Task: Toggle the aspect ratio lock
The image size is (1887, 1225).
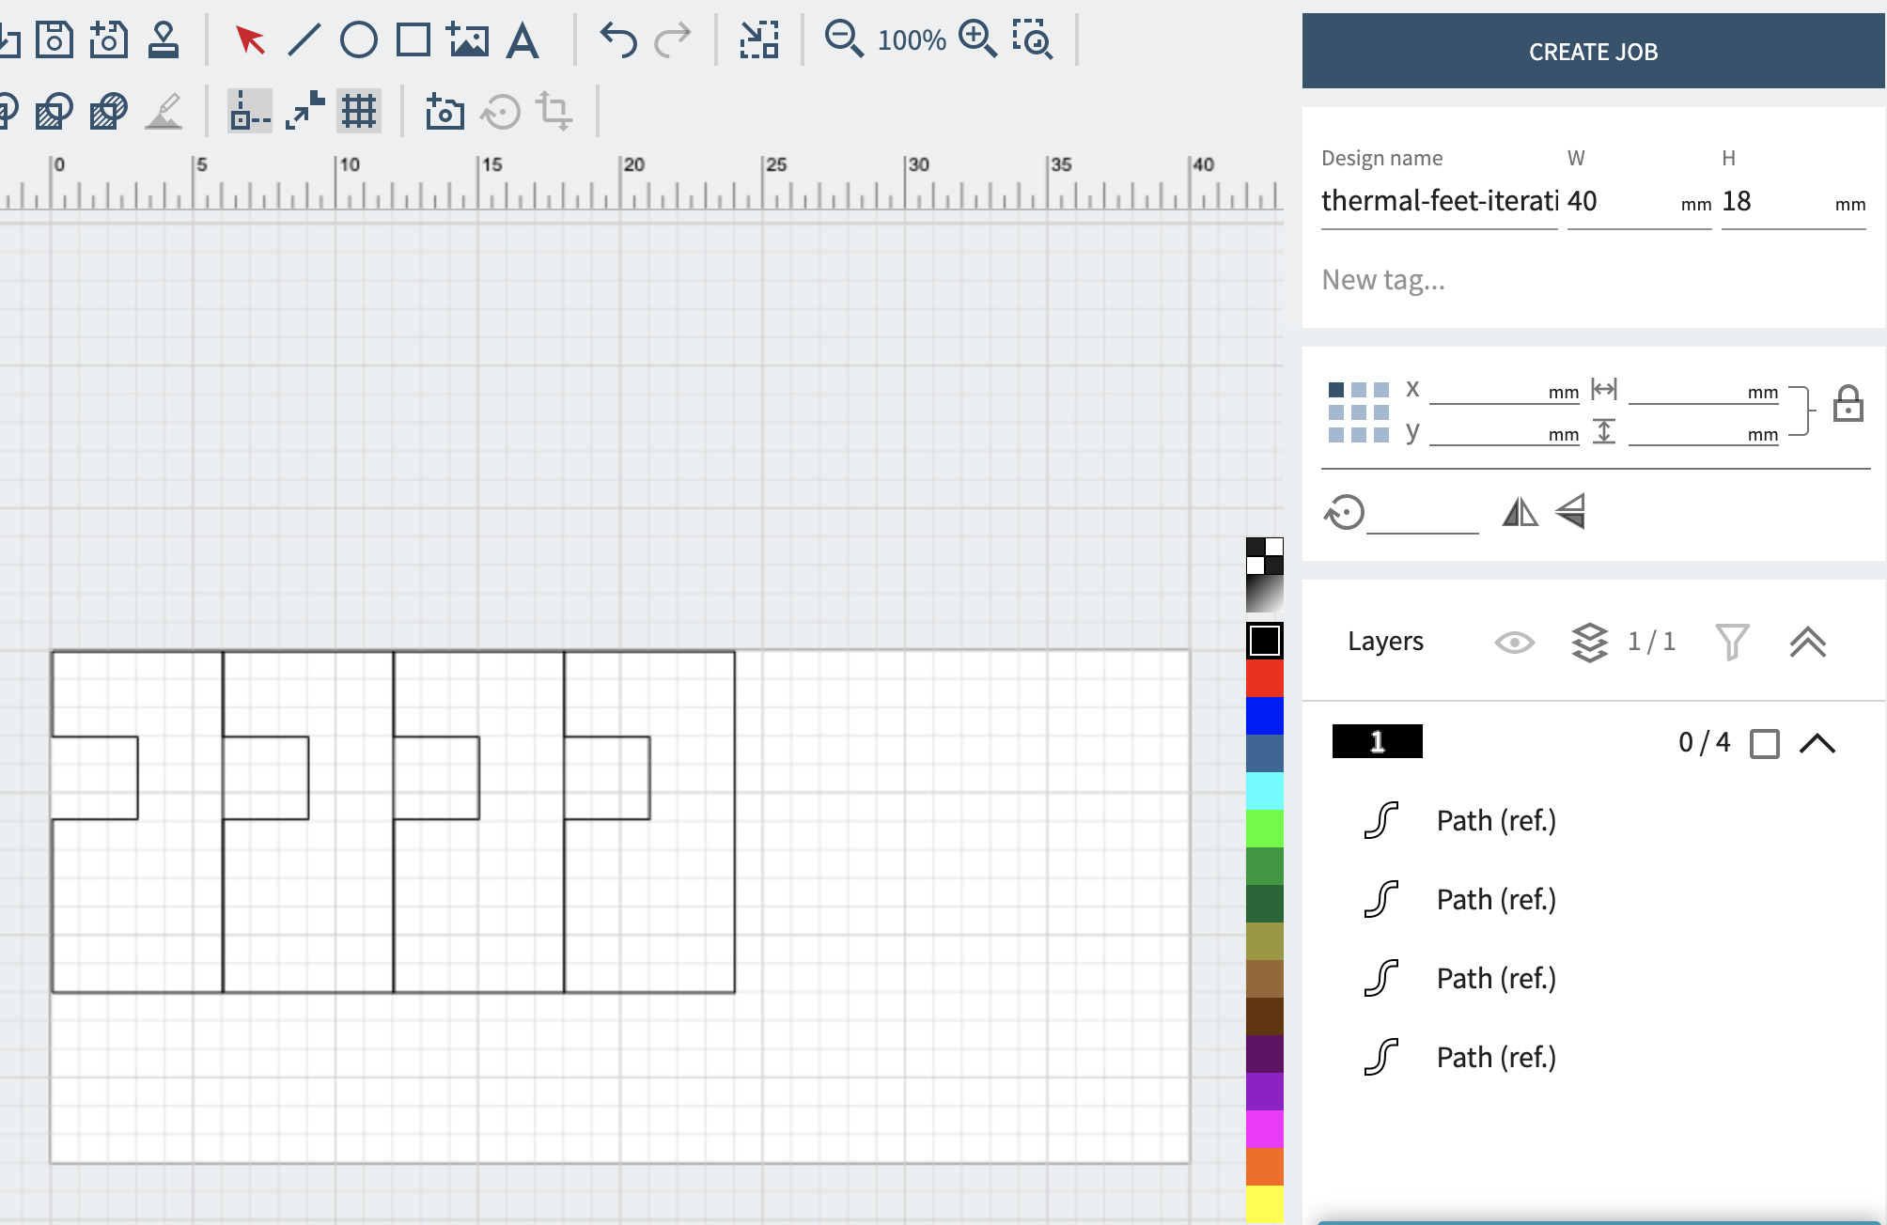Action: pos(1848,404)
